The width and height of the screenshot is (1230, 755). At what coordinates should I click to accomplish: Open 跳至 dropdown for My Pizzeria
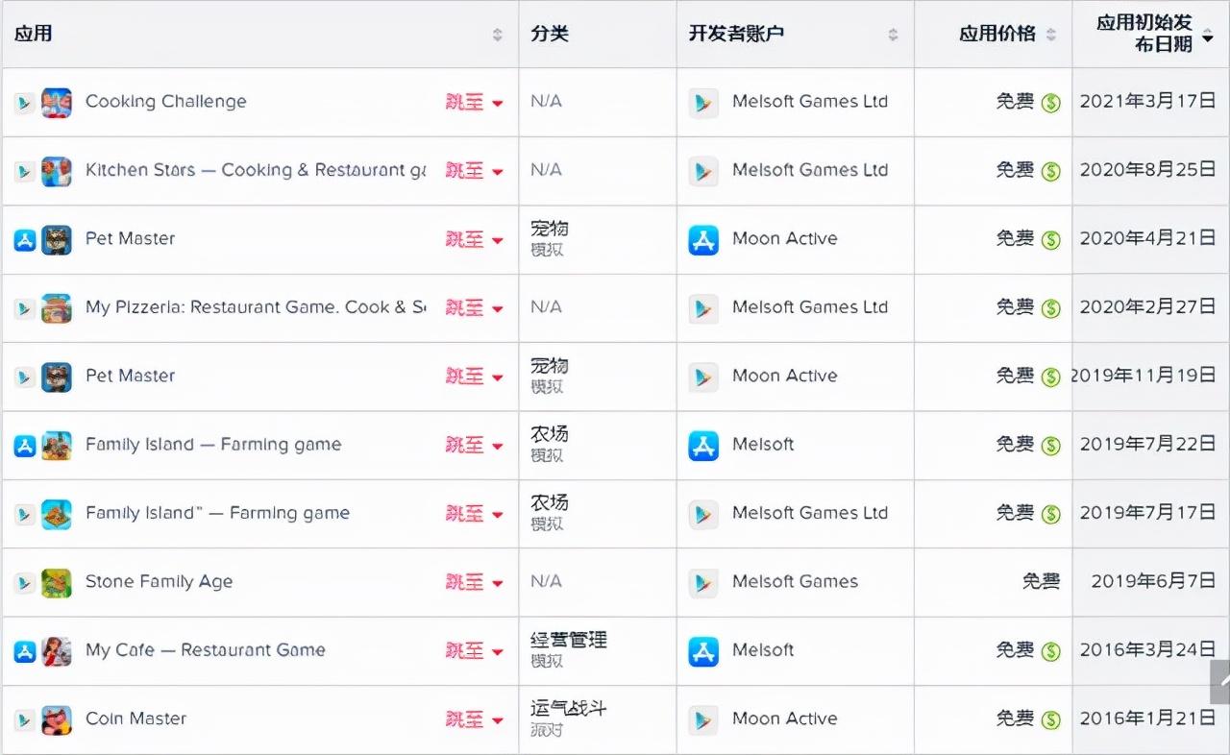[x=475, y=308]
